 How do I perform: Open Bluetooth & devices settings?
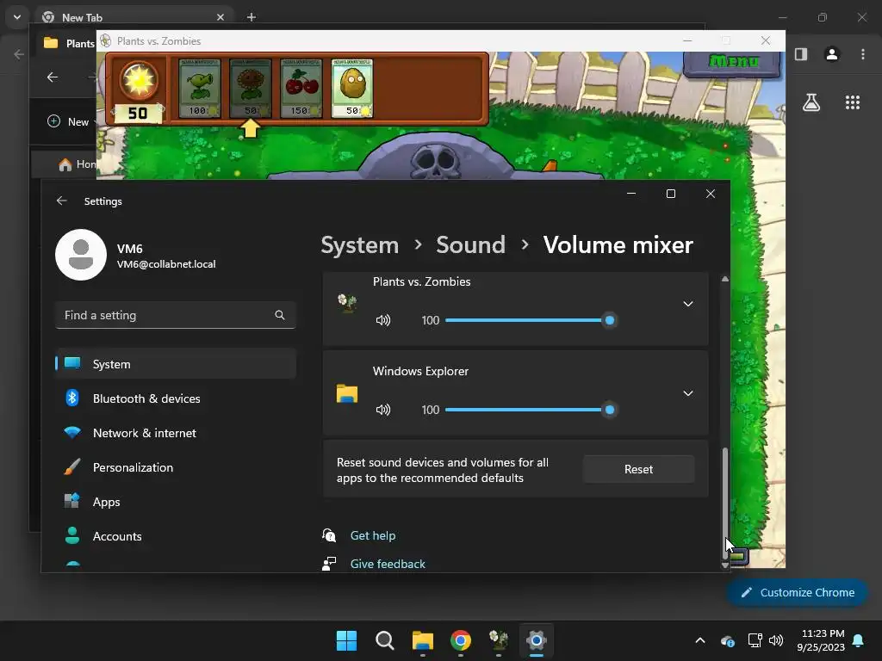176,398
